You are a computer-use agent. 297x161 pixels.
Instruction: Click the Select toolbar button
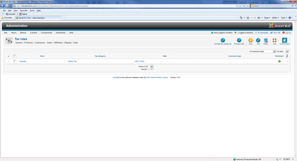pyautogui.click(x=23, y=14)
